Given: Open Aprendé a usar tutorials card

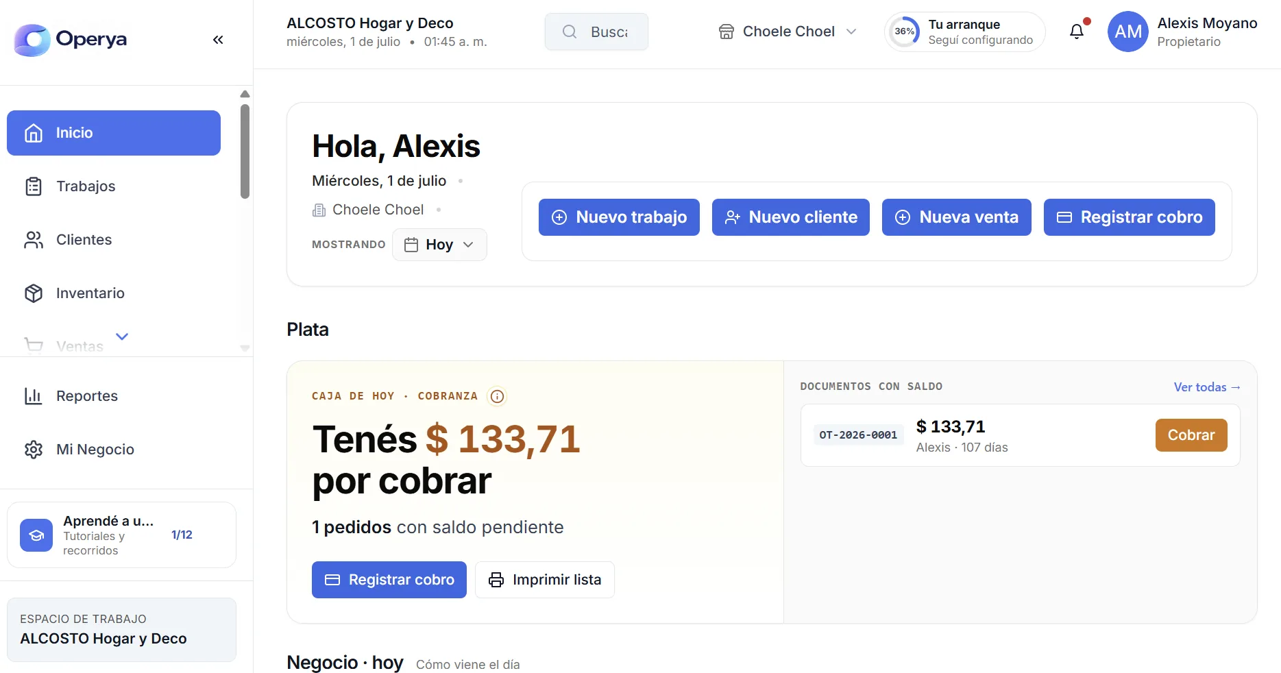Looking at the screenshot, I should (x=121, y=535).
